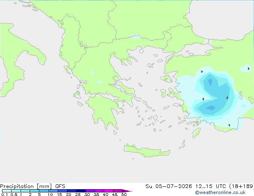The height and width of the screenshot is (196, 254).
Task: Click the purple above-50 legend arrow tip
Action: (127, 191)
